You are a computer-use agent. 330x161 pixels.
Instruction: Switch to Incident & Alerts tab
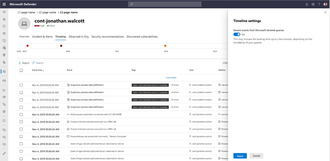point(42,37)
